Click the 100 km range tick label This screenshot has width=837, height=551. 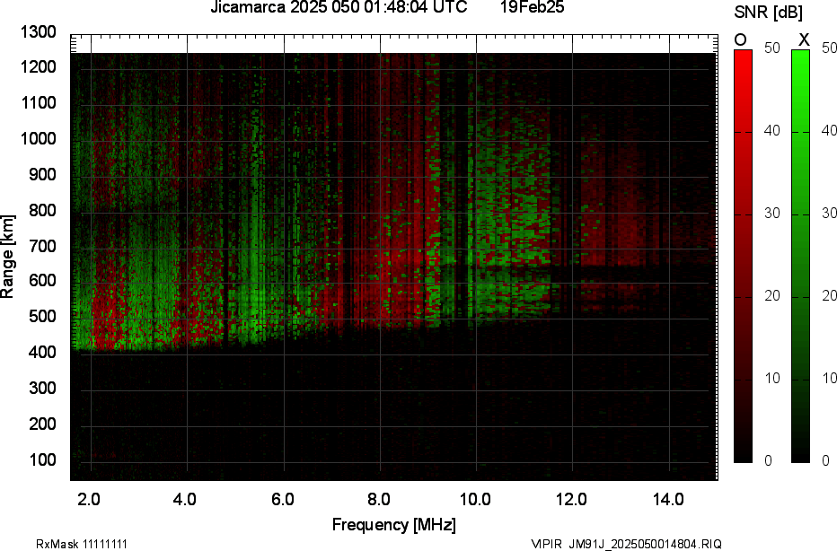[41, 459]
